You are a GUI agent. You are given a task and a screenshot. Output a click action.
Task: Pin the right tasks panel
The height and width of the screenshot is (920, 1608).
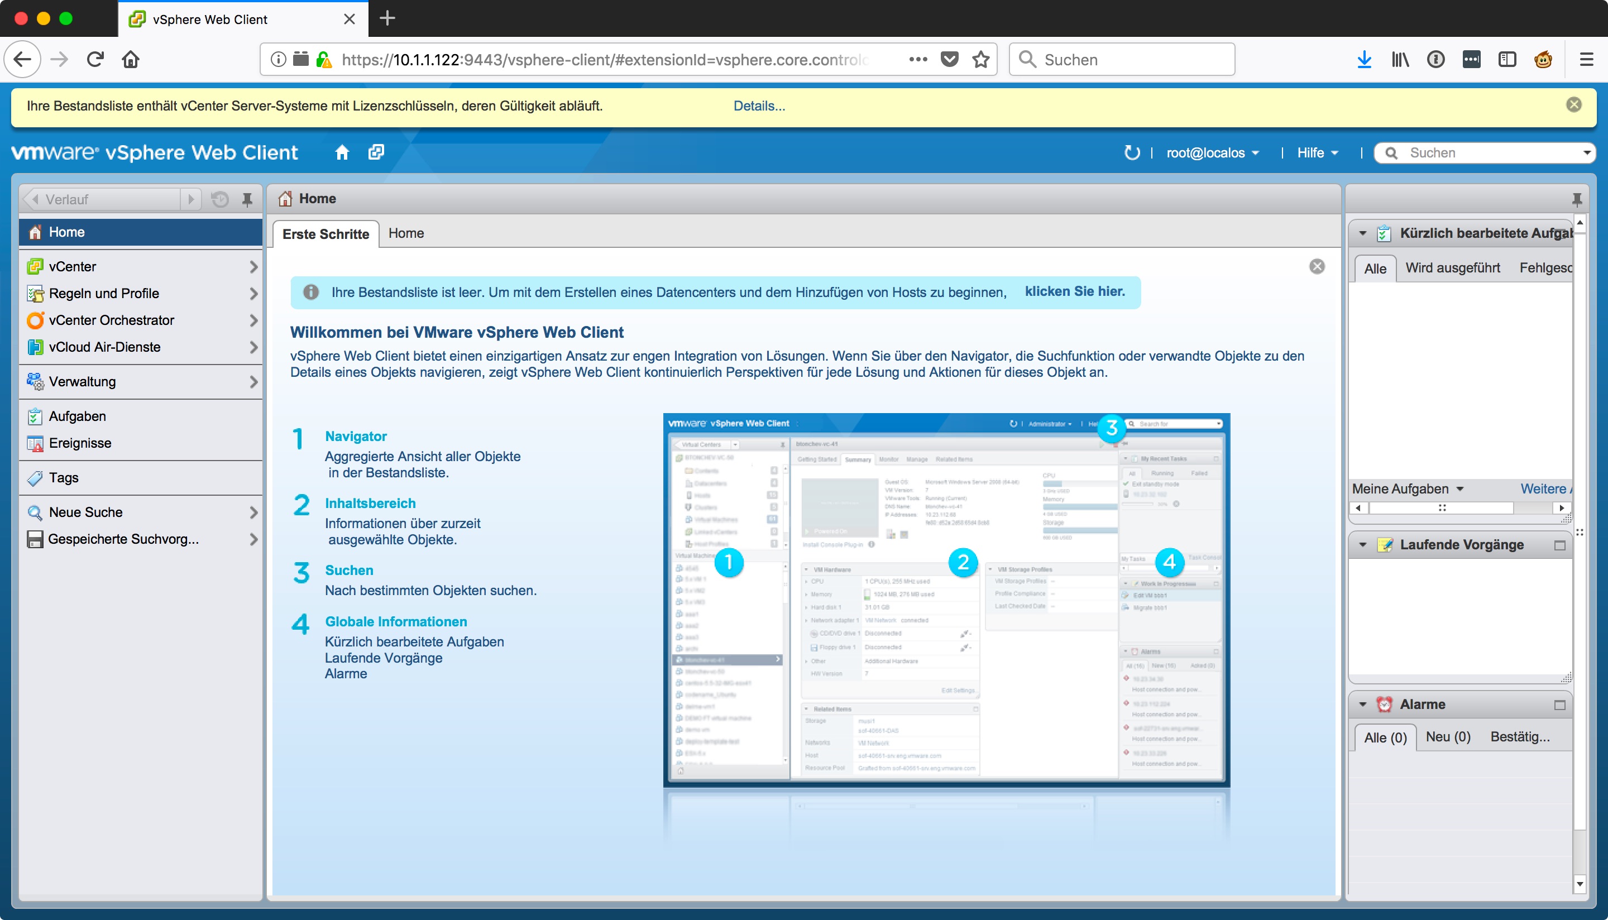1576,199
